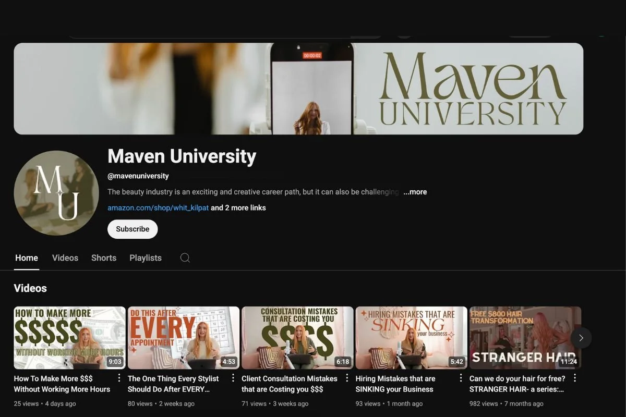Switch to the Shorts tab
Viewport: 626px width, 417px height.
(104, 258)
